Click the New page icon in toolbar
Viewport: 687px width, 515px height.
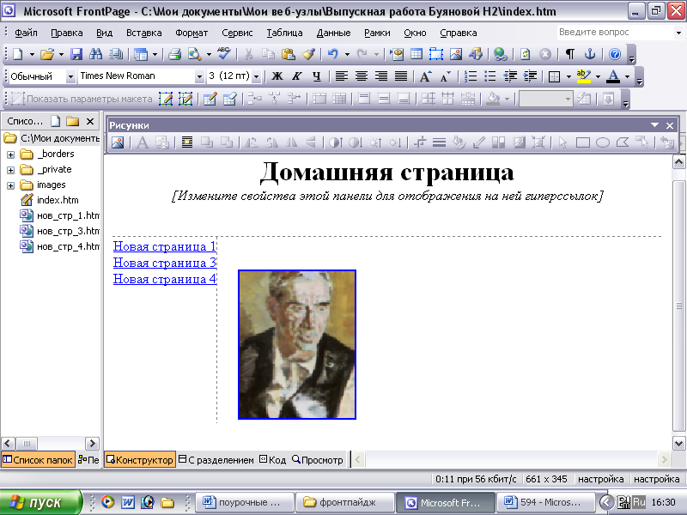click(17, 54)
